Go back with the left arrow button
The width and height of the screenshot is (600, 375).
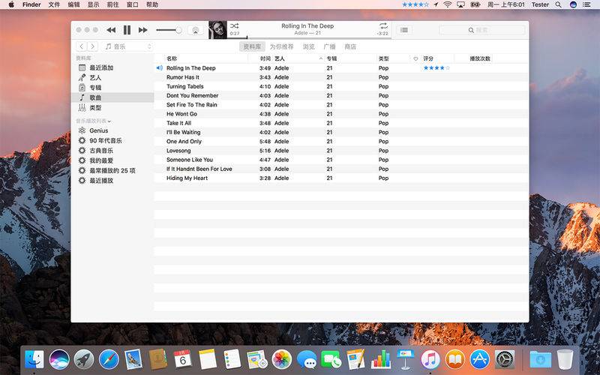[x=81, y=46]
